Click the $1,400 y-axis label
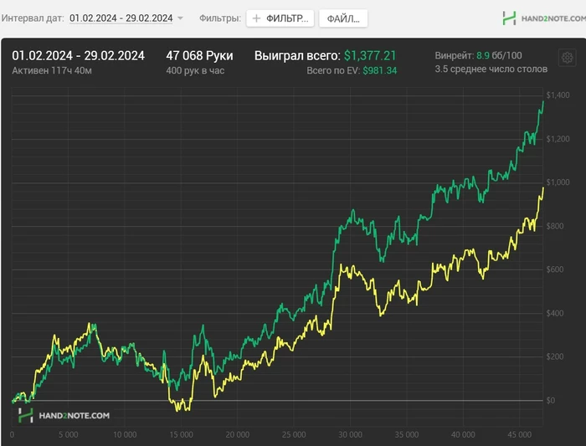The width and height of the screenshot is (586, 446). [x=558, y=95]
